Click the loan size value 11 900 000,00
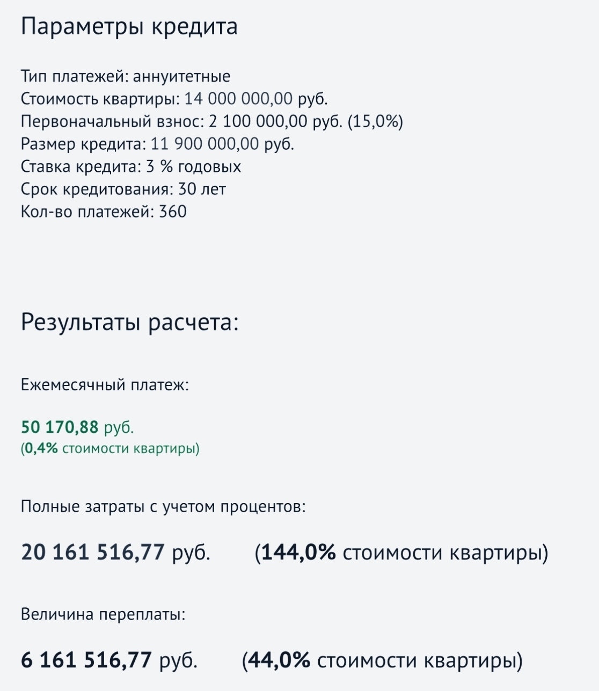 (206, 144)
